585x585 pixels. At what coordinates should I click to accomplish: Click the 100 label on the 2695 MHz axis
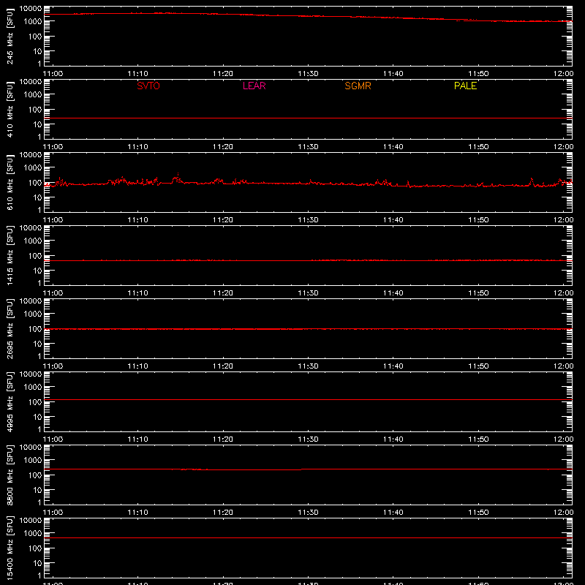[35, 328]
